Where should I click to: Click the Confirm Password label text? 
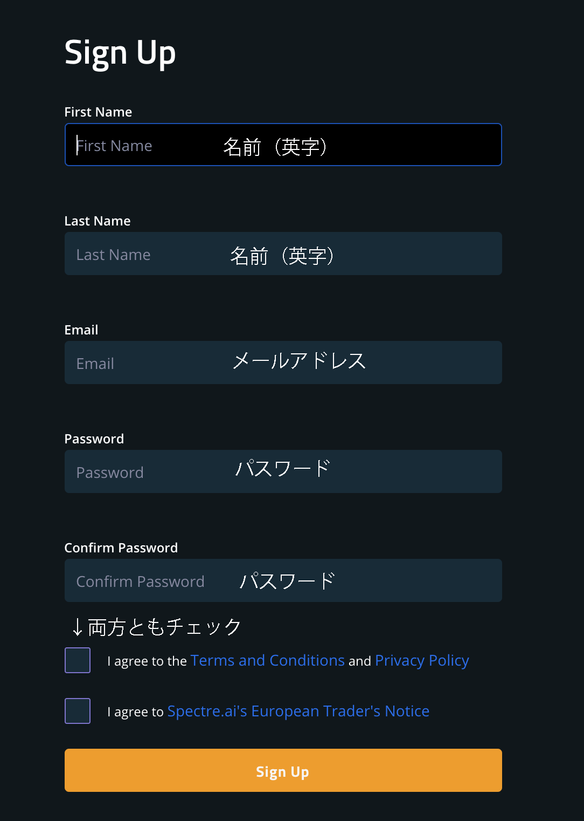click(x=121, y=548)
